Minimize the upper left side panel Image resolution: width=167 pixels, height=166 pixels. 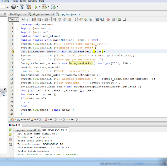tap(5, 14)
